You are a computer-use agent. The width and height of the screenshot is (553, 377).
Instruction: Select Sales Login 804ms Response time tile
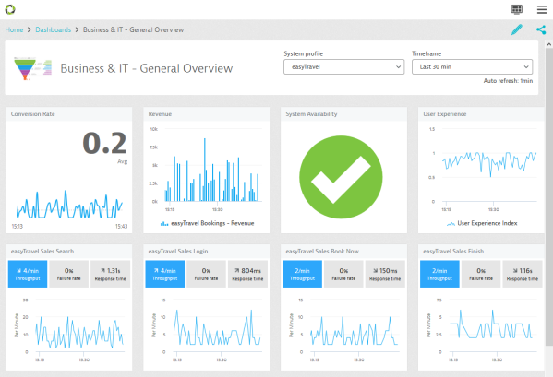pyautogui.click(x=247, y=274)
